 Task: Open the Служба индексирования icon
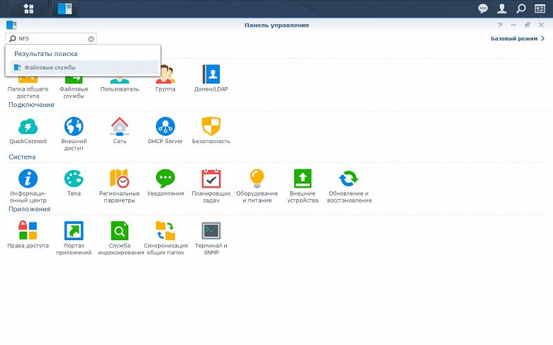[120, 230]
